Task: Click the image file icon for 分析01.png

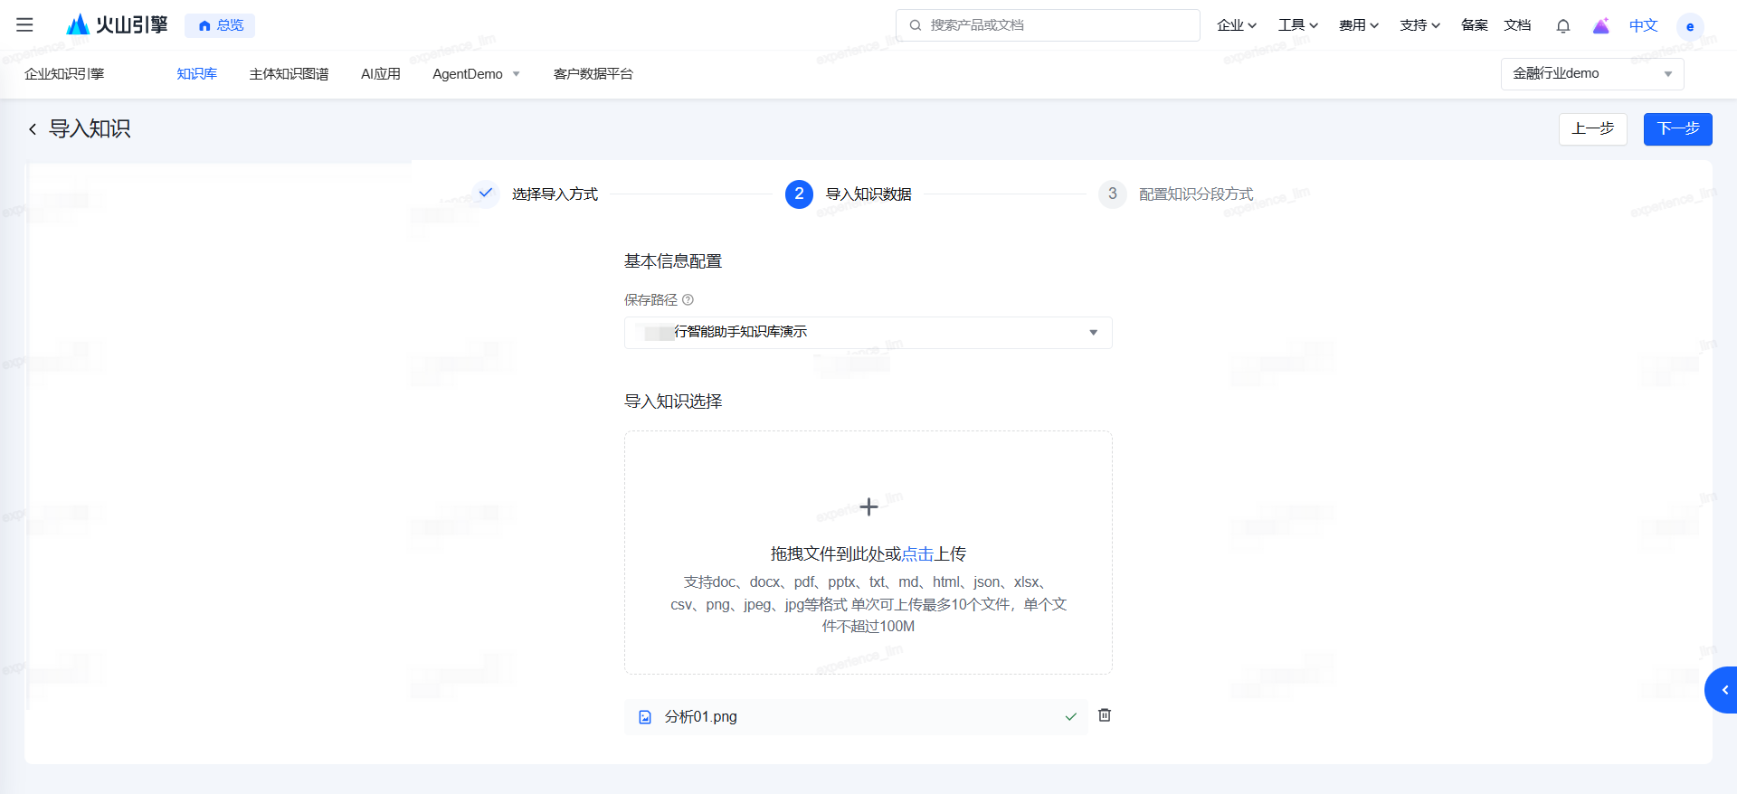Action: click(645, 717)
